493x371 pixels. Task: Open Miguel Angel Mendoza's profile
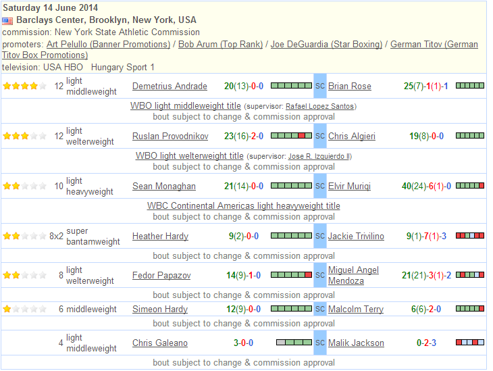coord(353,275)
